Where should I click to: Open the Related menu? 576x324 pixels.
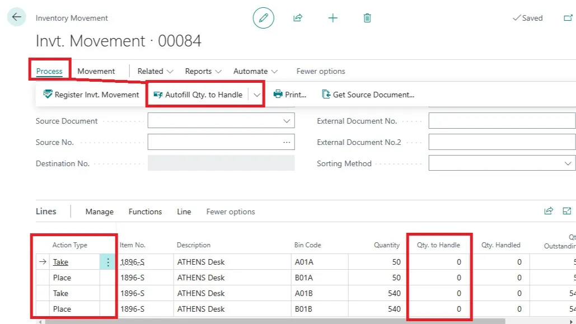click(155, 71)
